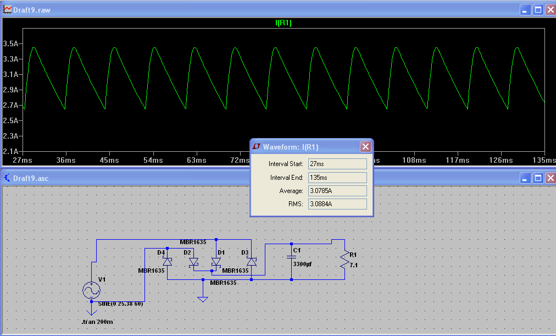This screenshot has height=336, width=556.
Task: Select diode D3 symbol in schematic
Action: (252, 262)
